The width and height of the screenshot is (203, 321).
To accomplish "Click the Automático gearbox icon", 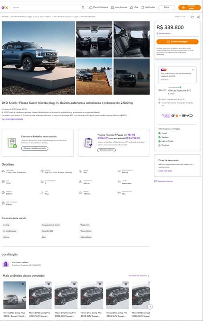I will [x=119, y=182].
